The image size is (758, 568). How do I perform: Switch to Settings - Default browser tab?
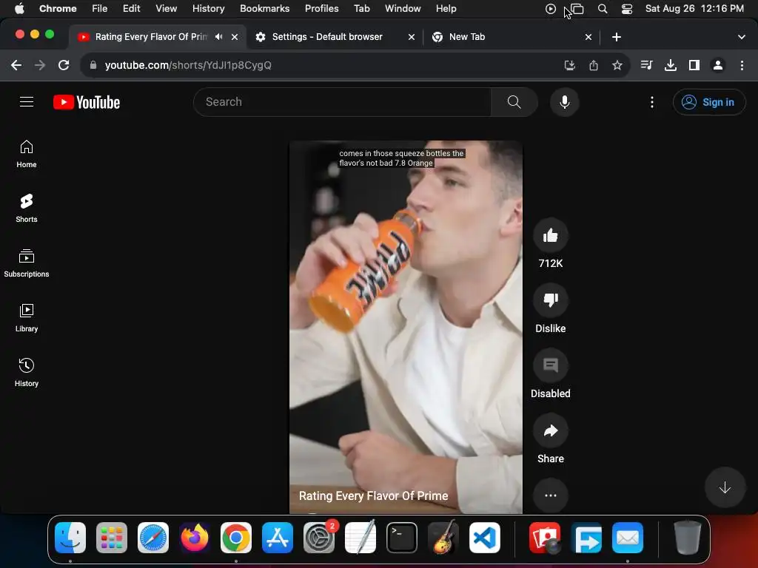pyautogui.click(x=326, y=37)
